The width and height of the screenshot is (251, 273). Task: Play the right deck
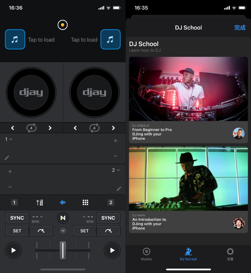coord(112,250)
